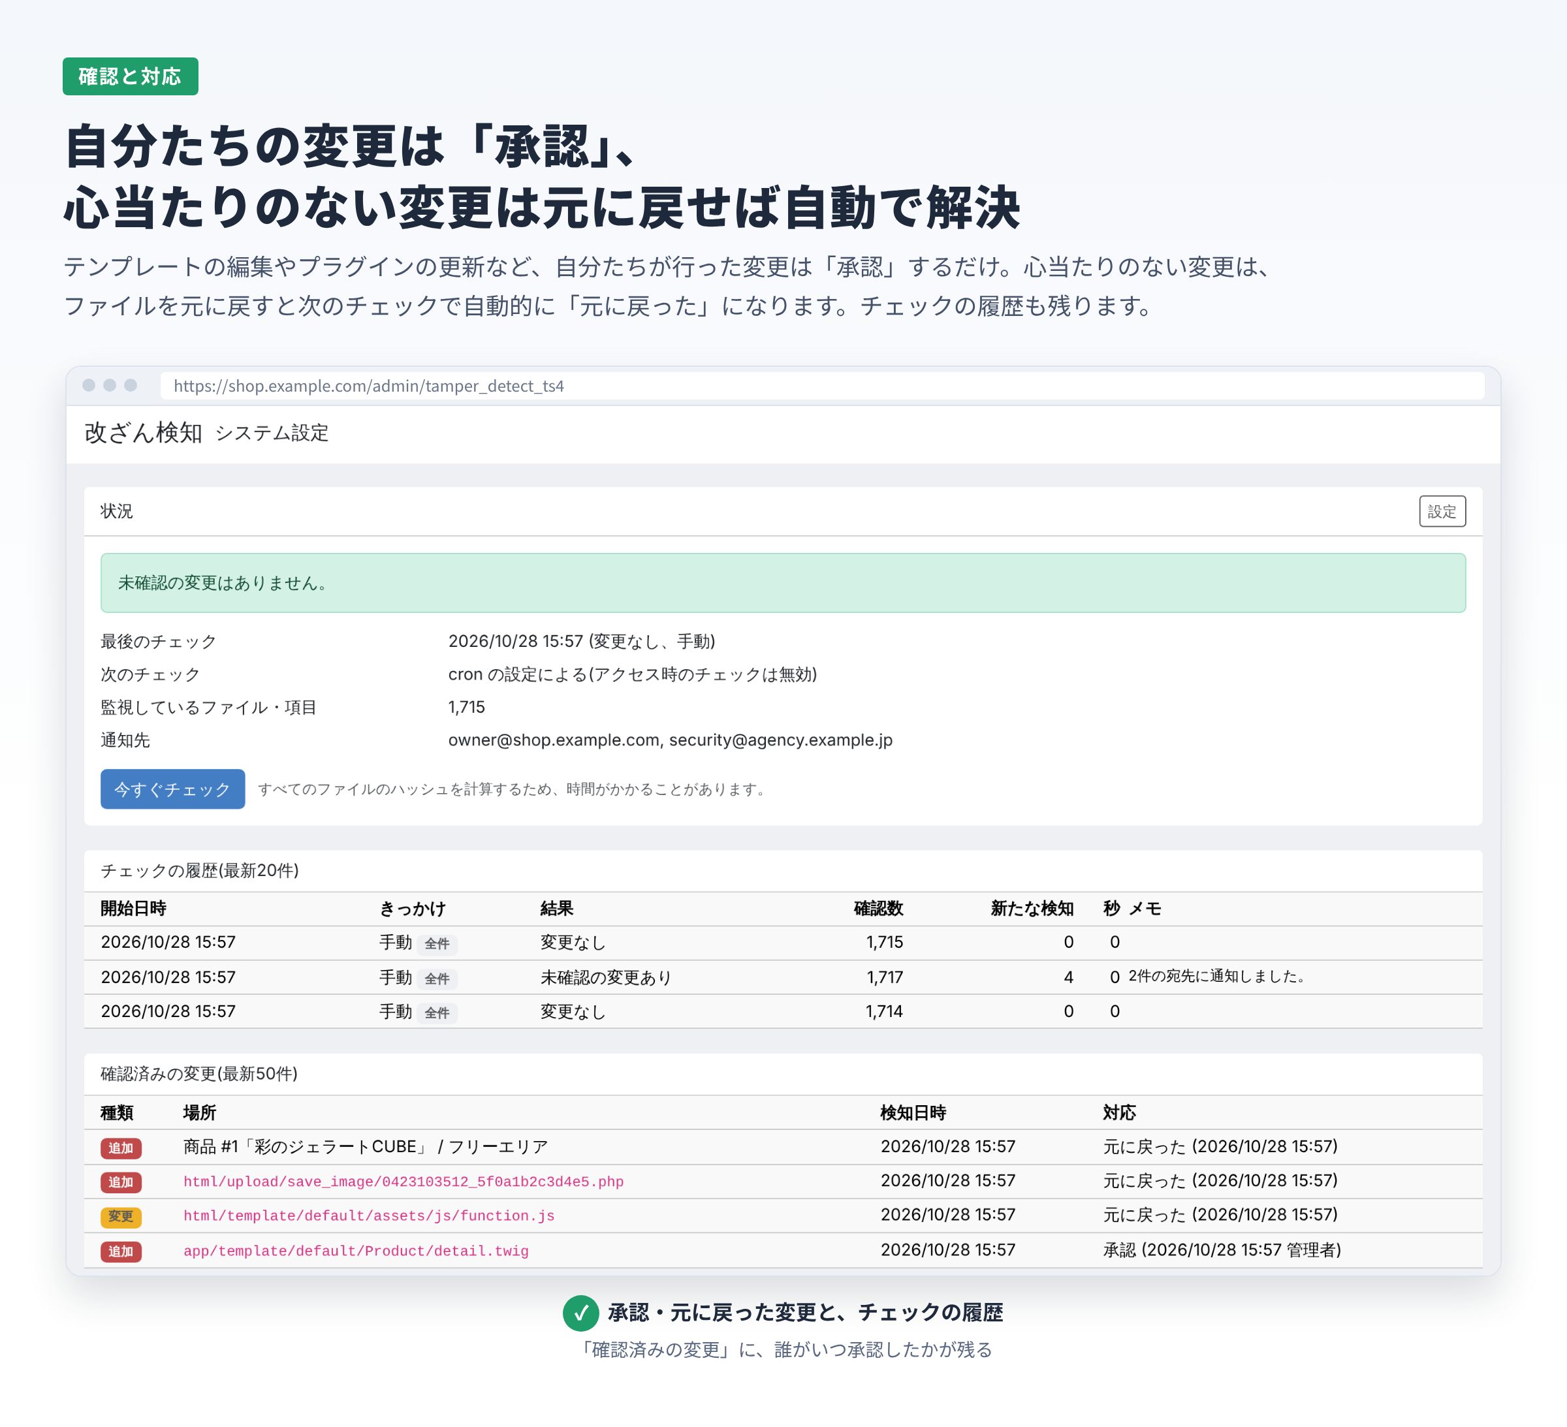Select the 確認数 value 1,717
Image resolution: width=1567 pixels, height=1427 pixels.
point(885,977)
